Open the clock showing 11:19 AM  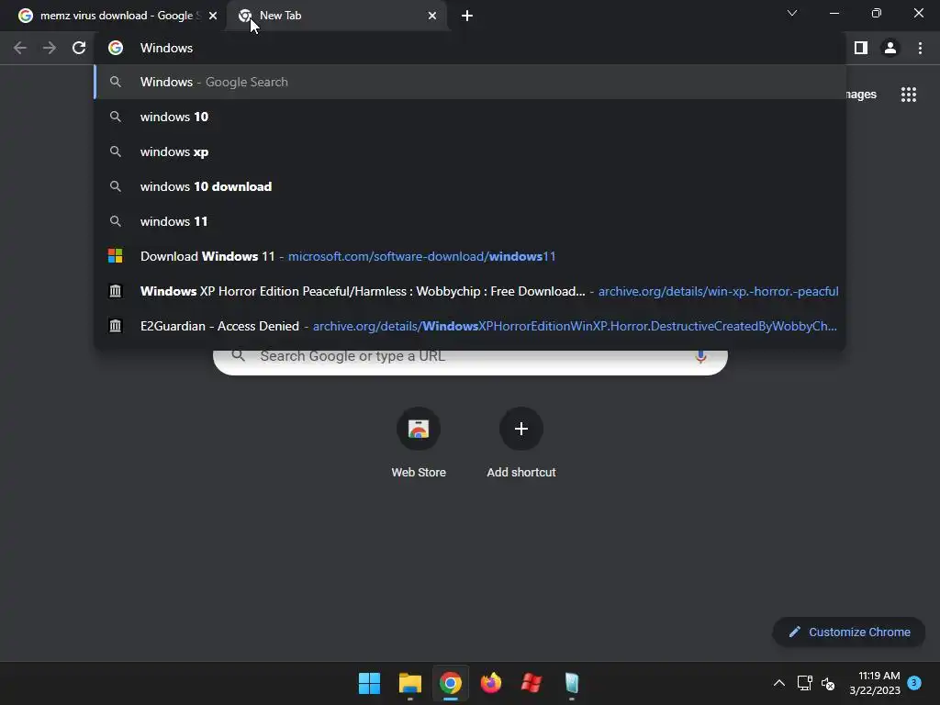coord(875,683)
